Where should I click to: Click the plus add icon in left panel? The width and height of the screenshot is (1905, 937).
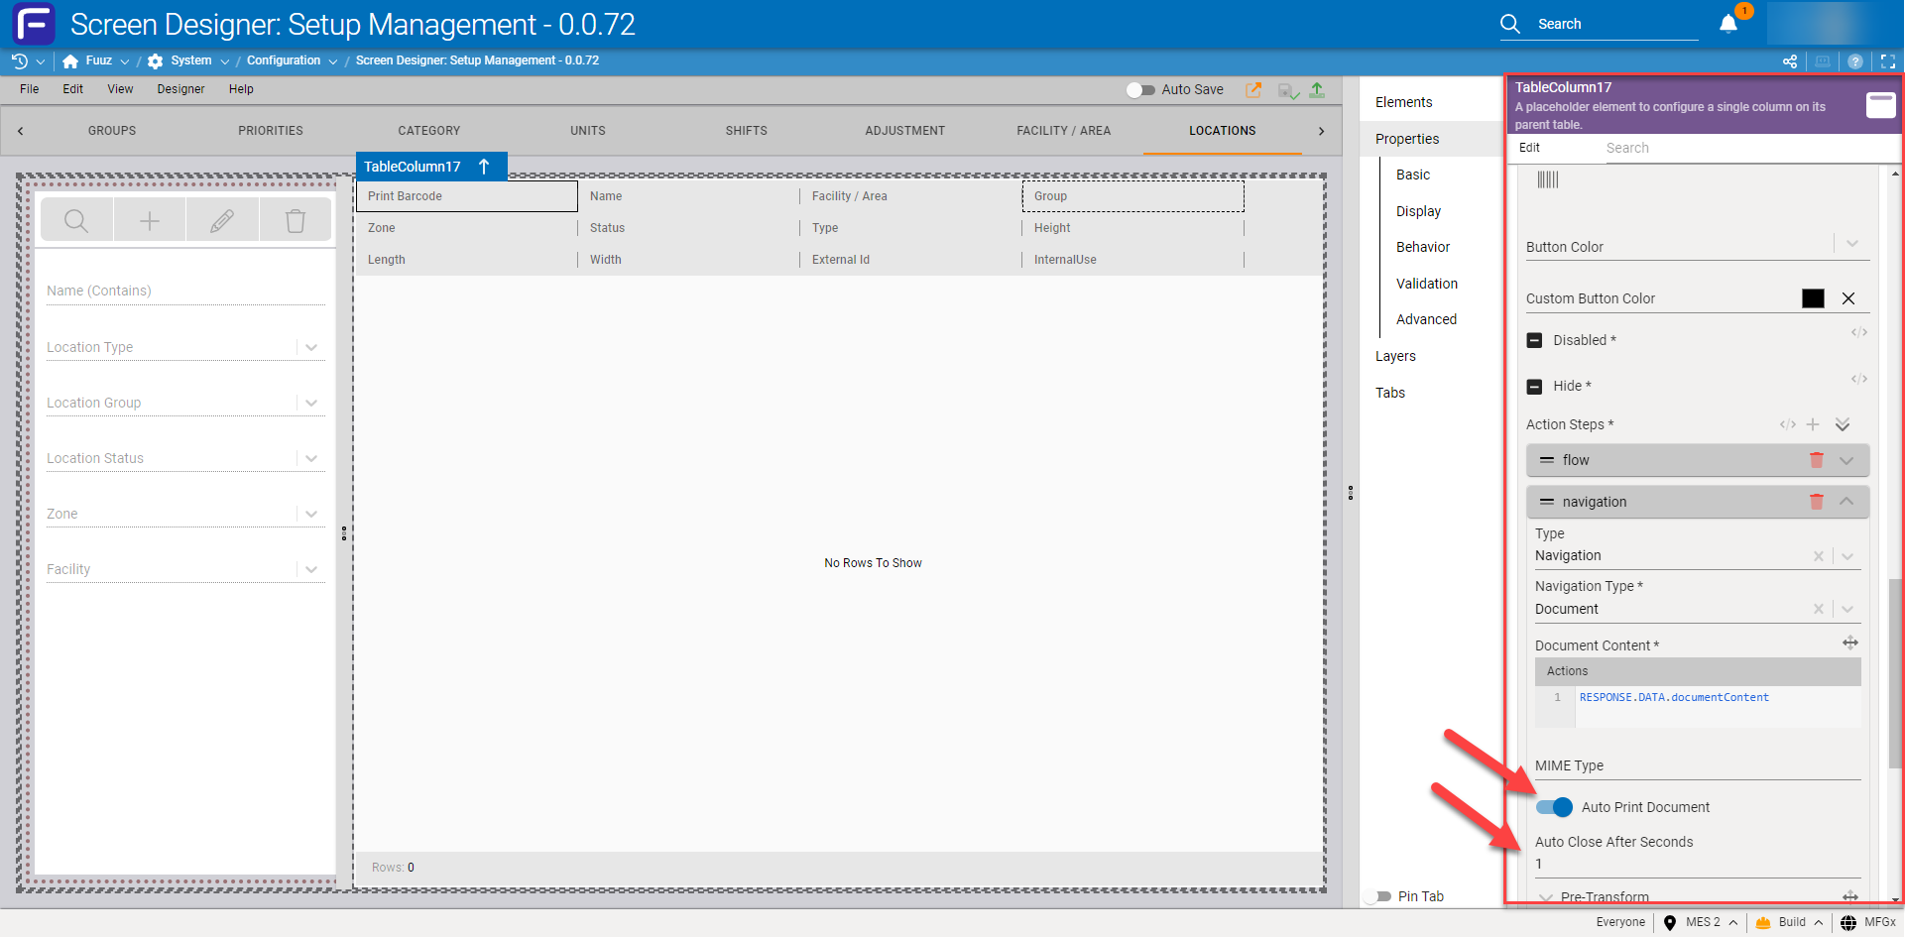[x=150, y=220]
